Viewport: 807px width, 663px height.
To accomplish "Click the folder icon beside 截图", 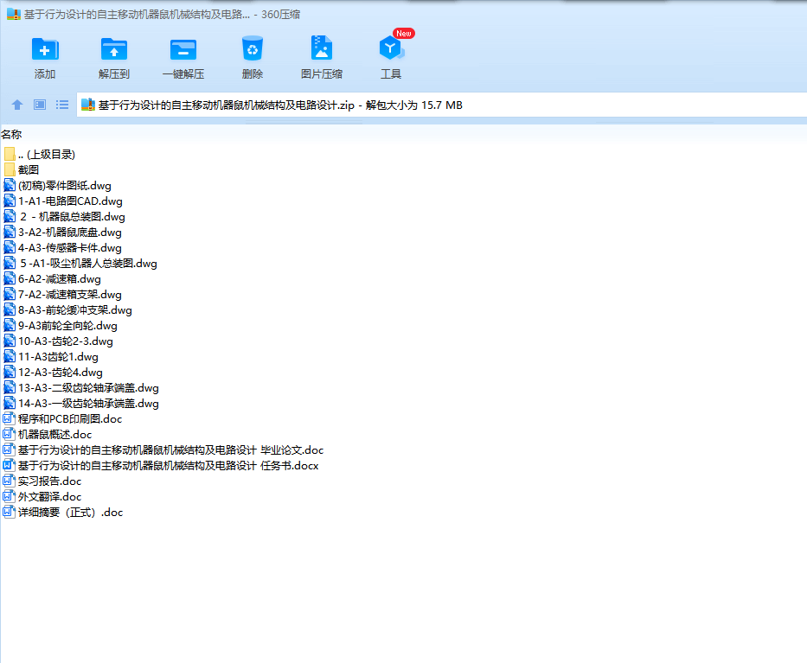I will (10, 169).
